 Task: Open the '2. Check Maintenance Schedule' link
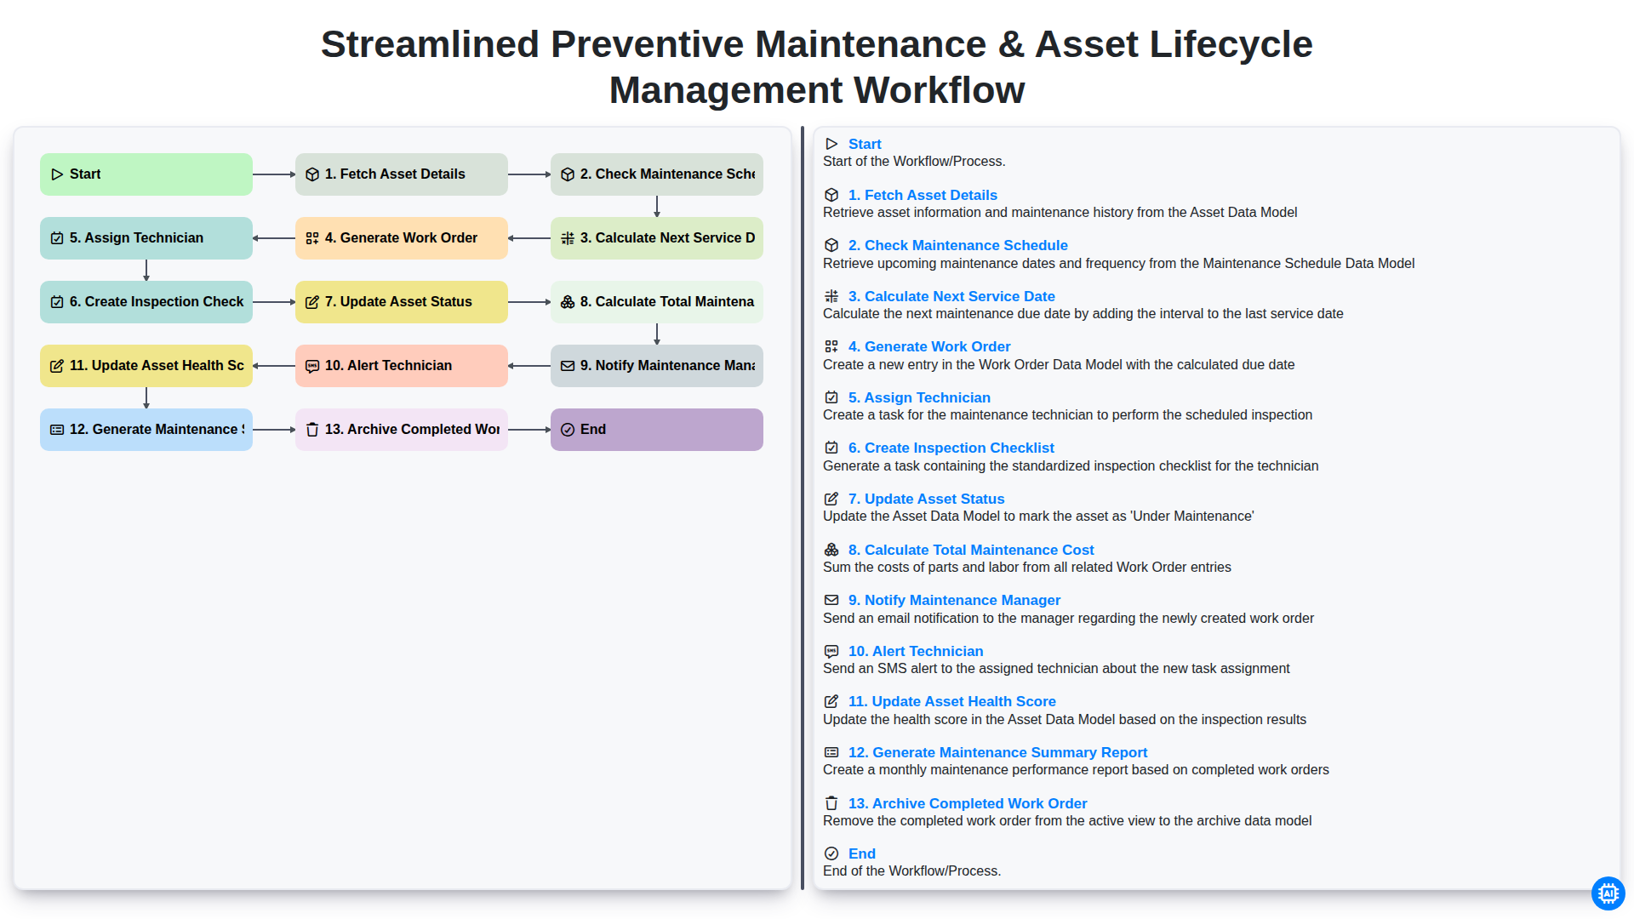tap(957, 245)
